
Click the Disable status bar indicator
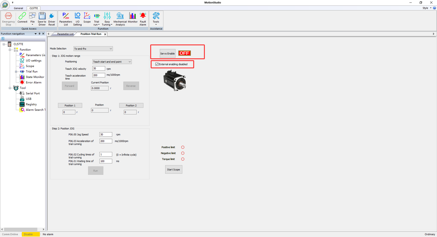pyautogui.click(x=31, y=234)
